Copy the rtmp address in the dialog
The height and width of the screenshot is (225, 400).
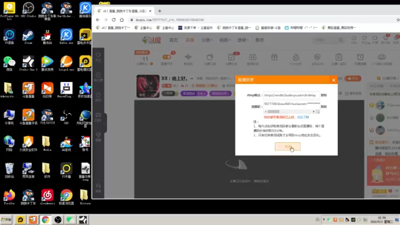click(323, 95)
